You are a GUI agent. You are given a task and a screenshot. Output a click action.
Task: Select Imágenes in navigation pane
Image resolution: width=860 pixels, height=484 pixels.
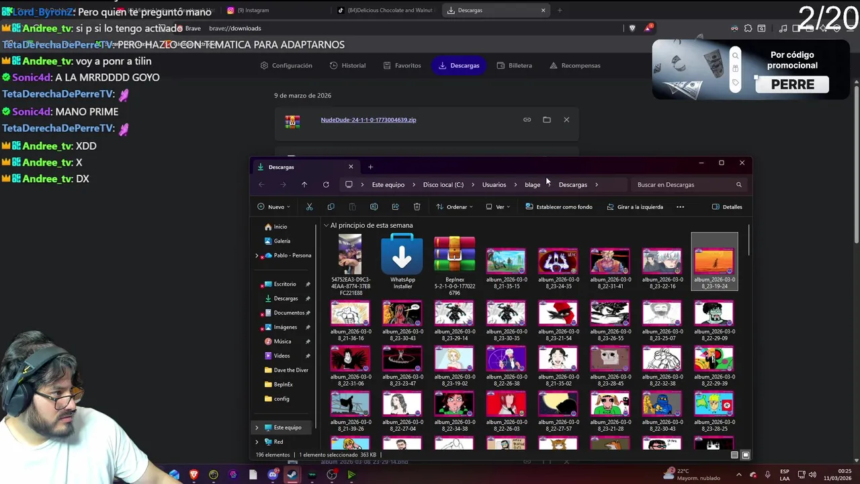[285, 327]
